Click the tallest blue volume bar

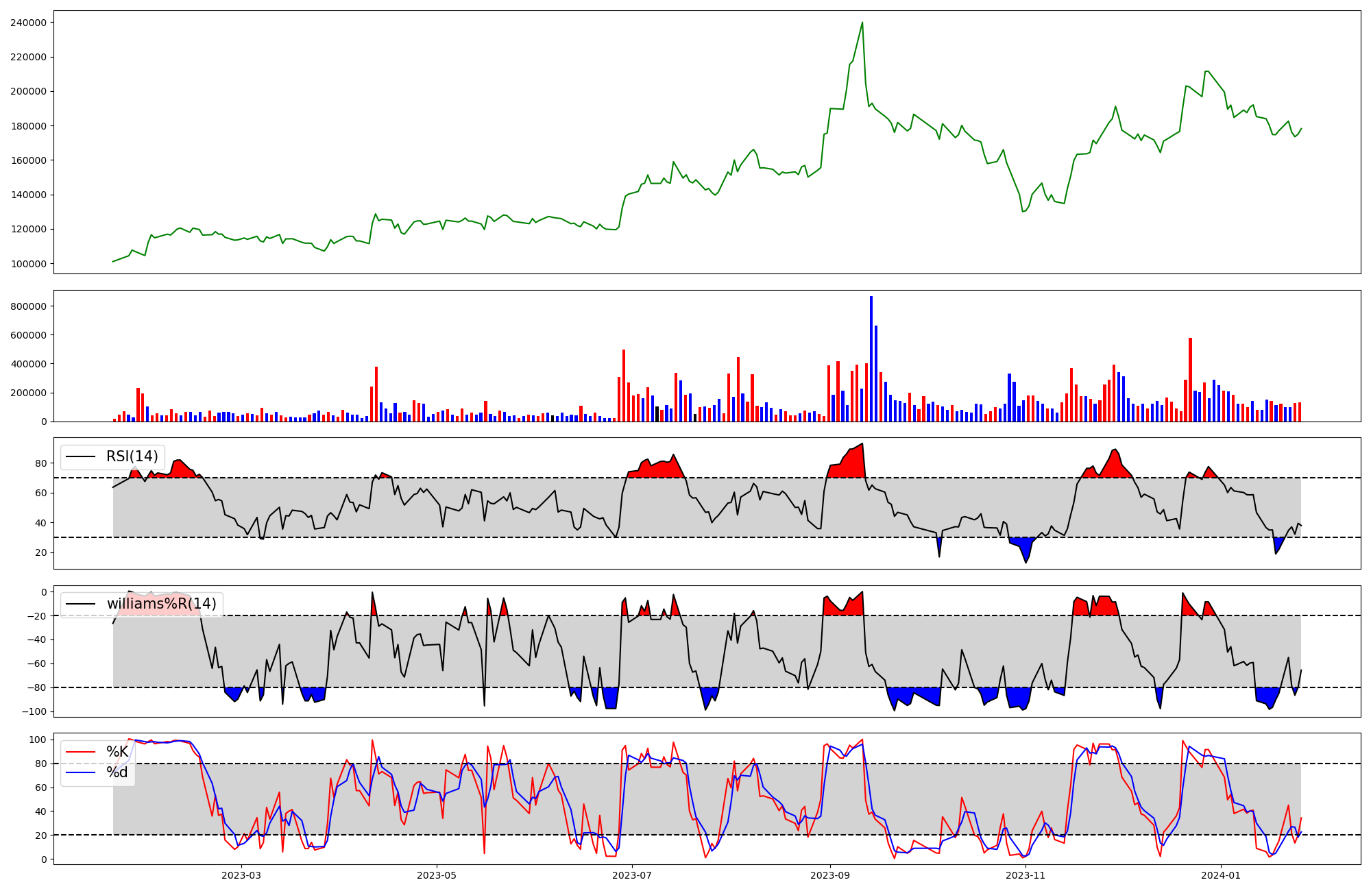[x=871, y=359]
